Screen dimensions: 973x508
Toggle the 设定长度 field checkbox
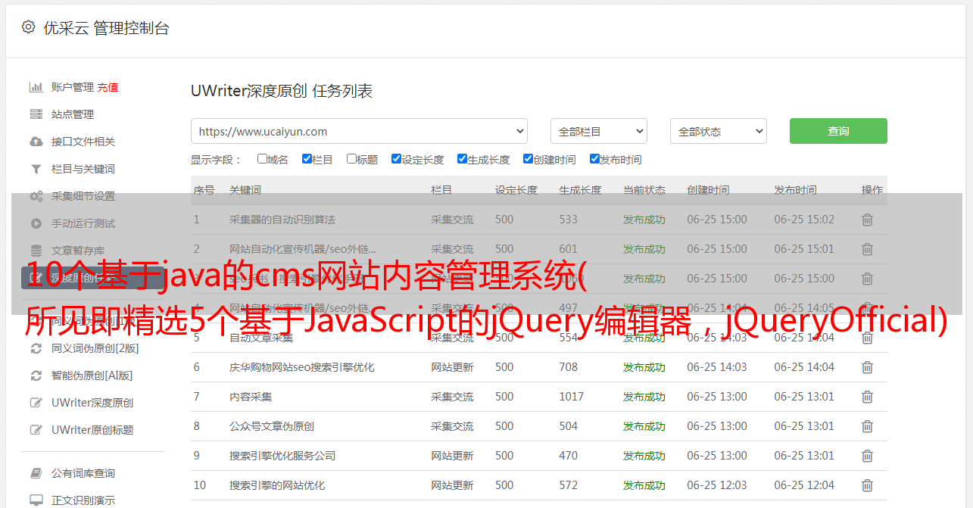coord(396,159)
